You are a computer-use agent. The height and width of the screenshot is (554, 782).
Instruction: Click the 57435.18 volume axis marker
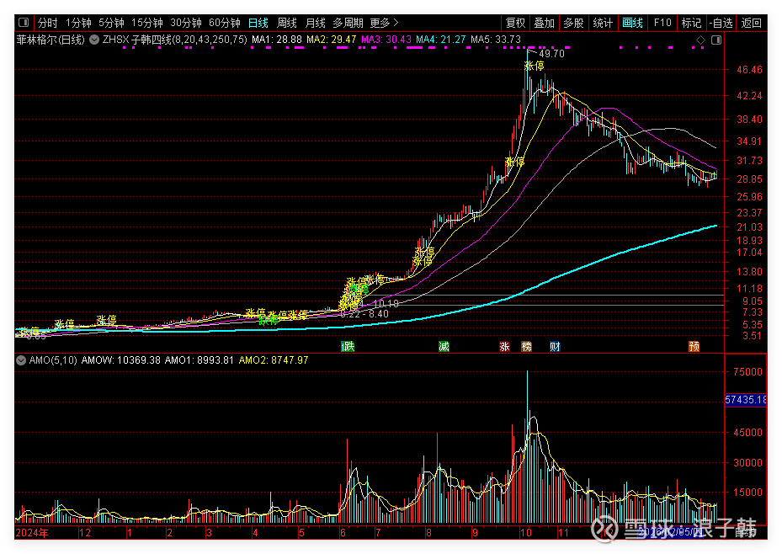tap(746, 399)
